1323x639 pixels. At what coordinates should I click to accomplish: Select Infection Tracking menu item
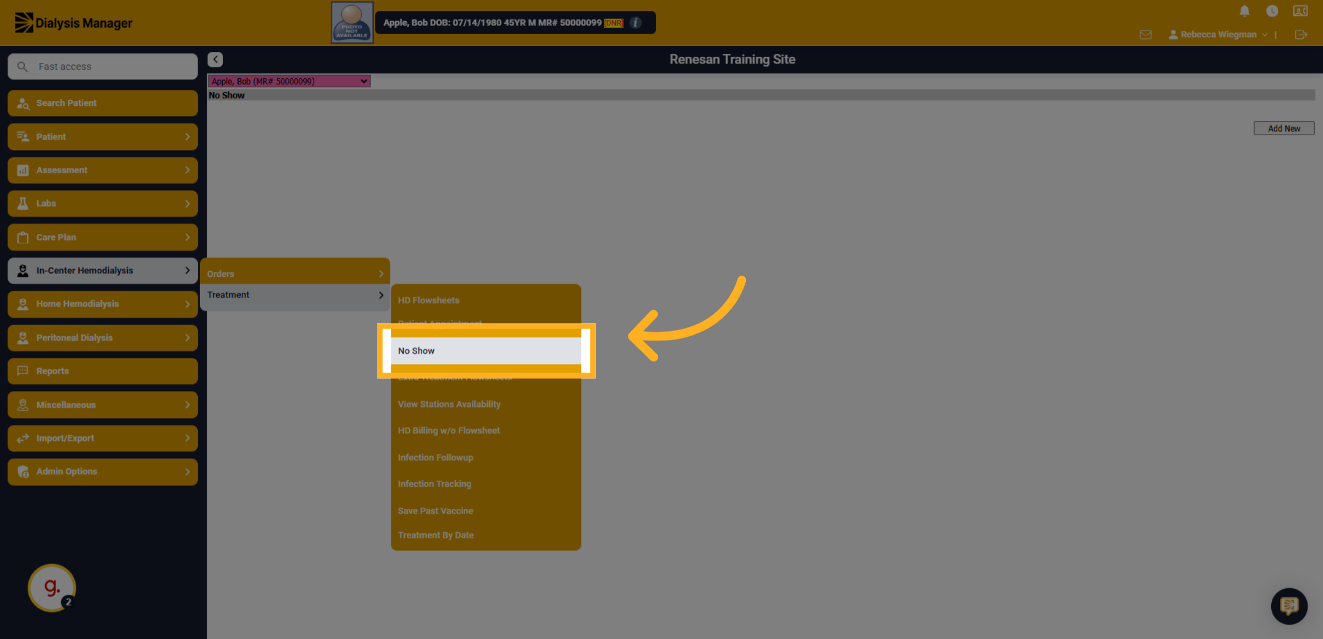[486, 484]
